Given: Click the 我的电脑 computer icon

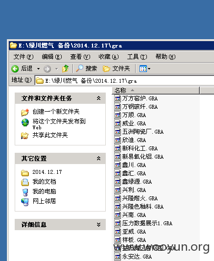Looking at the screenshot, I should click(25, 192).
